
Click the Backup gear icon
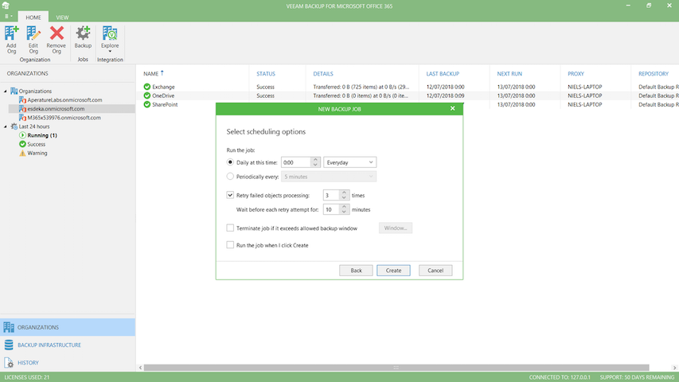(83, 33)
